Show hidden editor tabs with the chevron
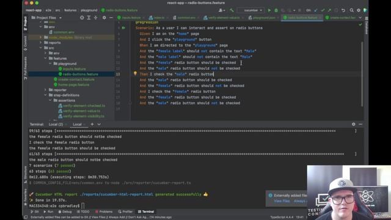 [360, 18]
